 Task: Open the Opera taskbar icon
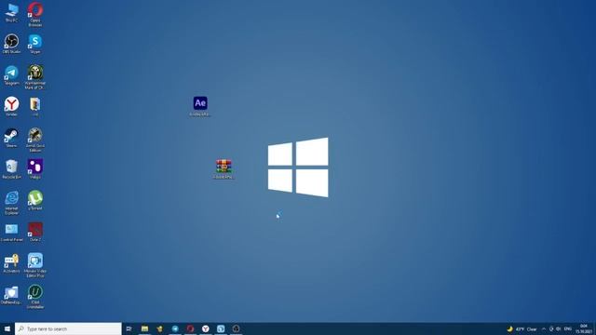pos(190,328)
